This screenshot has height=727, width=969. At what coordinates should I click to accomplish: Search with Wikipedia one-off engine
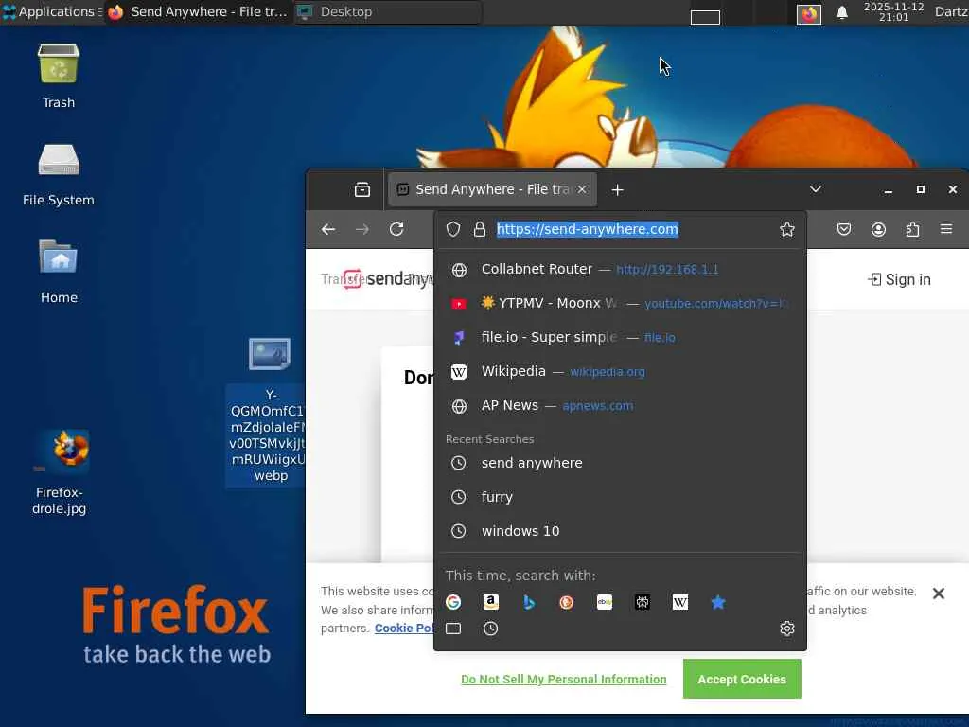679,602
